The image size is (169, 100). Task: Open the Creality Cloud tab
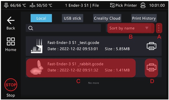tap(107, 18)
